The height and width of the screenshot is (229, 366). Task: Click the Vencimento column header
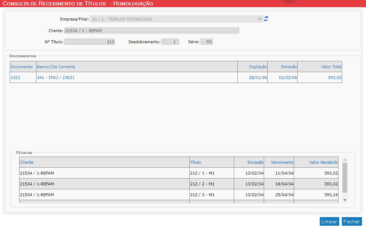coord(282,162)
